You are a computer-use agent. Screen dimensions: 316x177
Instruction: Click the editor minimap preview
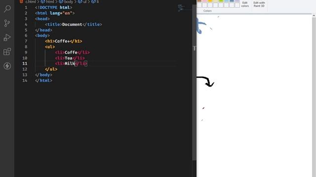pyautogui.click(x=181, y=8)
